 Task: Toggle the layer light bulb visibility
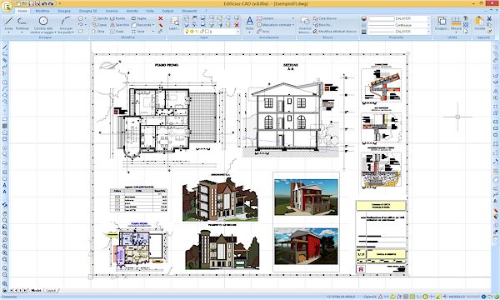click(187, 32)
